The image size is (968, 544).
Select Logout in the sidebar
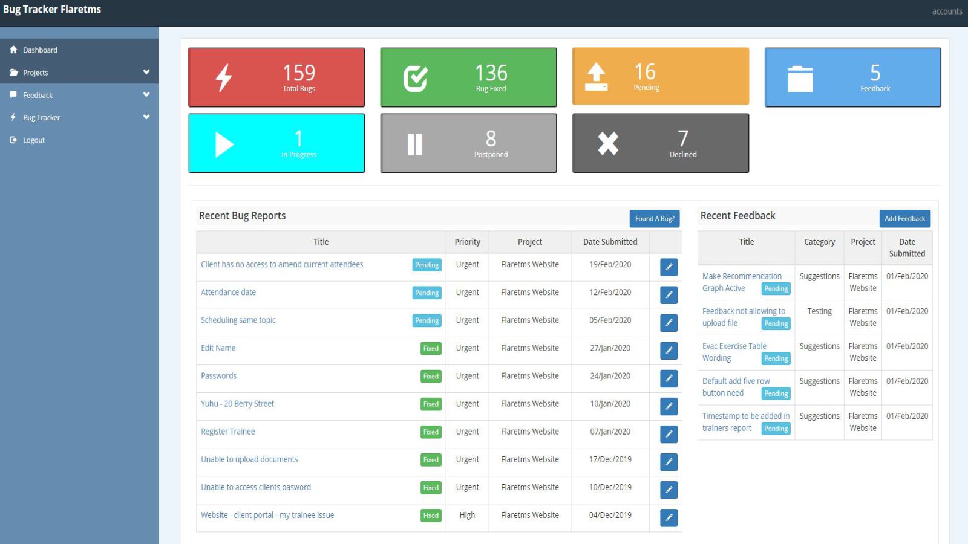tap(34, 140)
